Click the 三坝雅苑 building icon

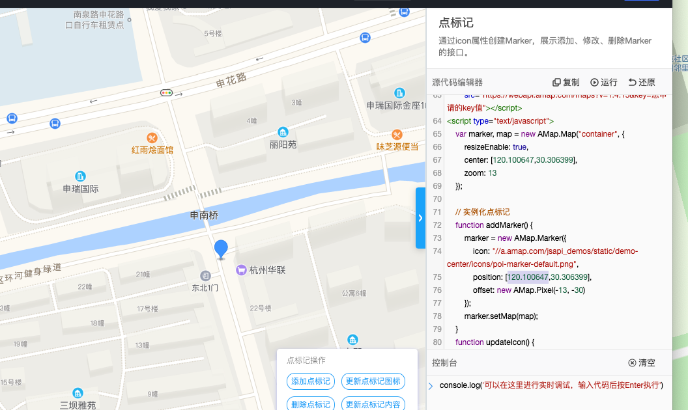(78, 392)
